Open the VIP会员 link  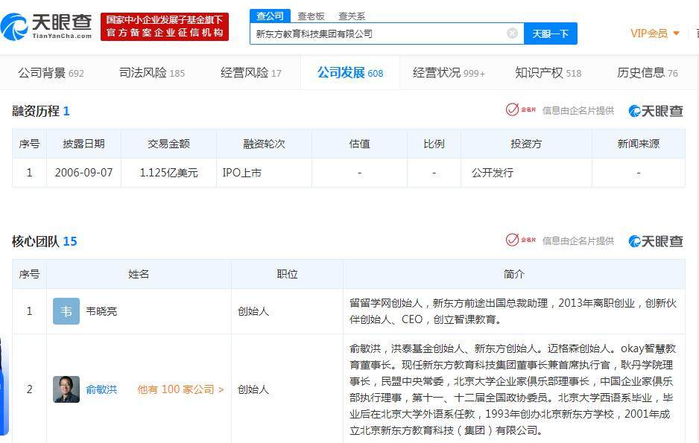pyautogui.click(x=649, y=34)
